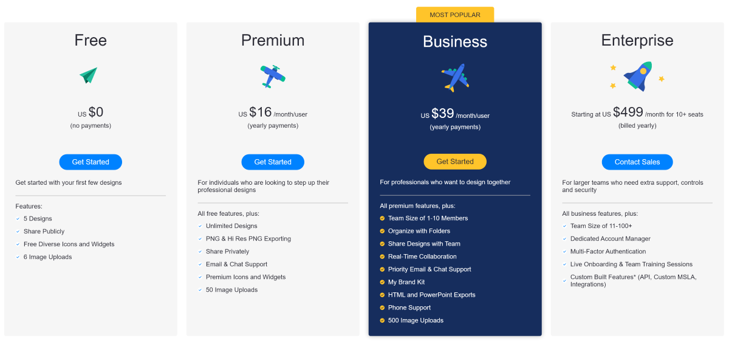Select the Business plan heading
The image size is (729, 341).
pos(455,41)
